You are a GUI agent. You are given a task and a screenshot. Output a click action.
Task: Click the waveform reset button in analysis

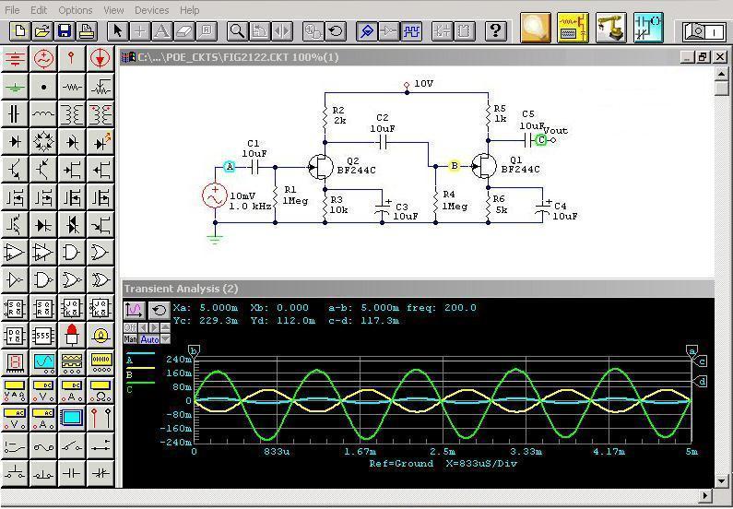[x=159, y=310]
